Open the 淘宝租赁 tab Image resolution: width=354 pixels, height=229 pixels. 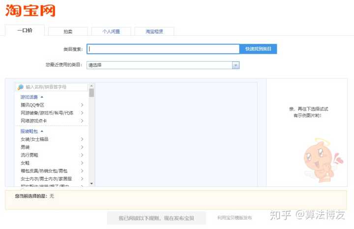point(154,32)
